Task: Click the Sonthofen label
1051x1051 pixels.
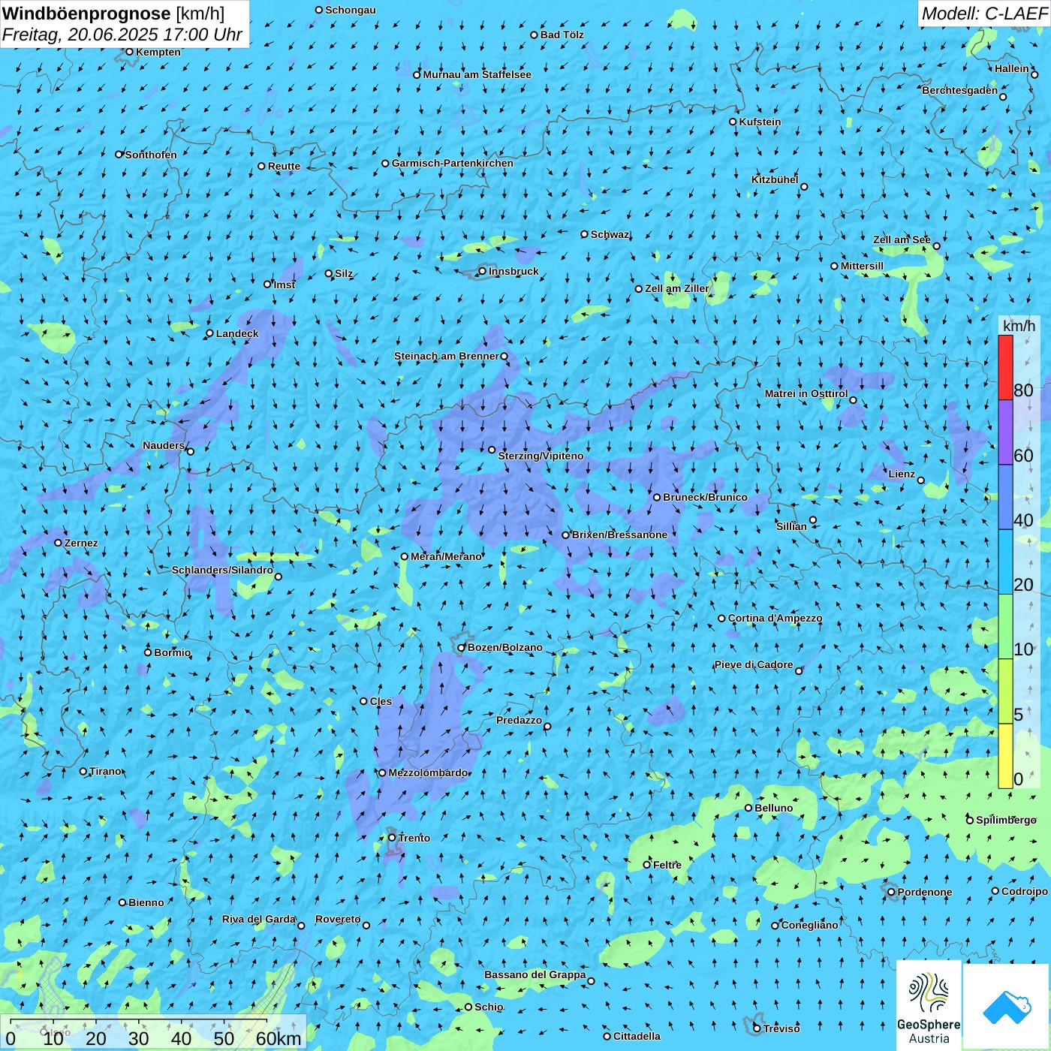Action: click(x=151, y=155)
